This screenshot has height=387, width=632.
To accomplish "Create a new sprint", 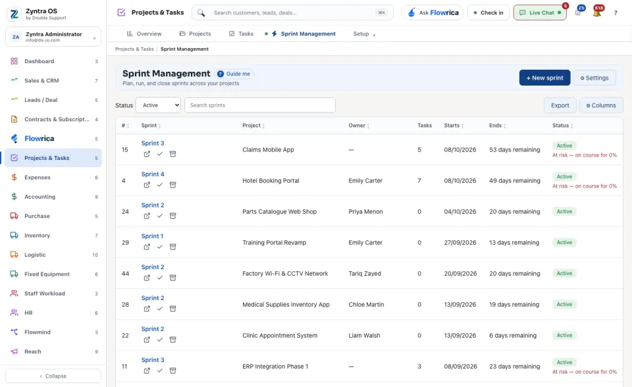I will click(544, 78).
